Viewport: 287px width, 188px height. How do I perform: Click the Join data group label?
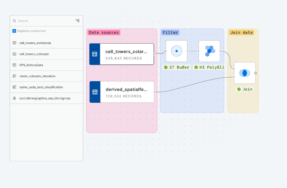pos(241,32)
